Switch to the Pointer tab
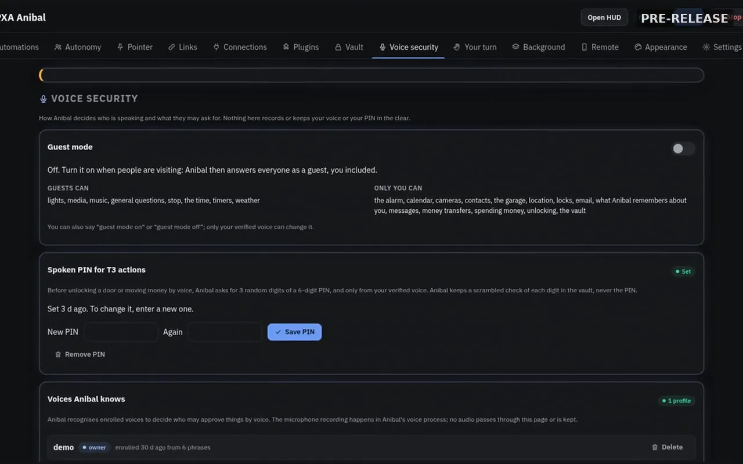Image resolution: width=743 pixels, height=464 pixels. click(x=135, y=47)
